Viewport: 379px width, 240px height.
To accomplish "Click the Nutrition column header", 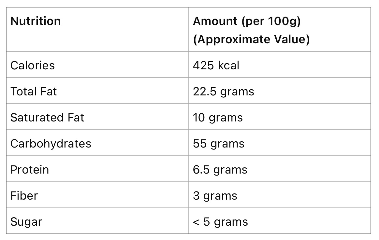I will 36,21.
